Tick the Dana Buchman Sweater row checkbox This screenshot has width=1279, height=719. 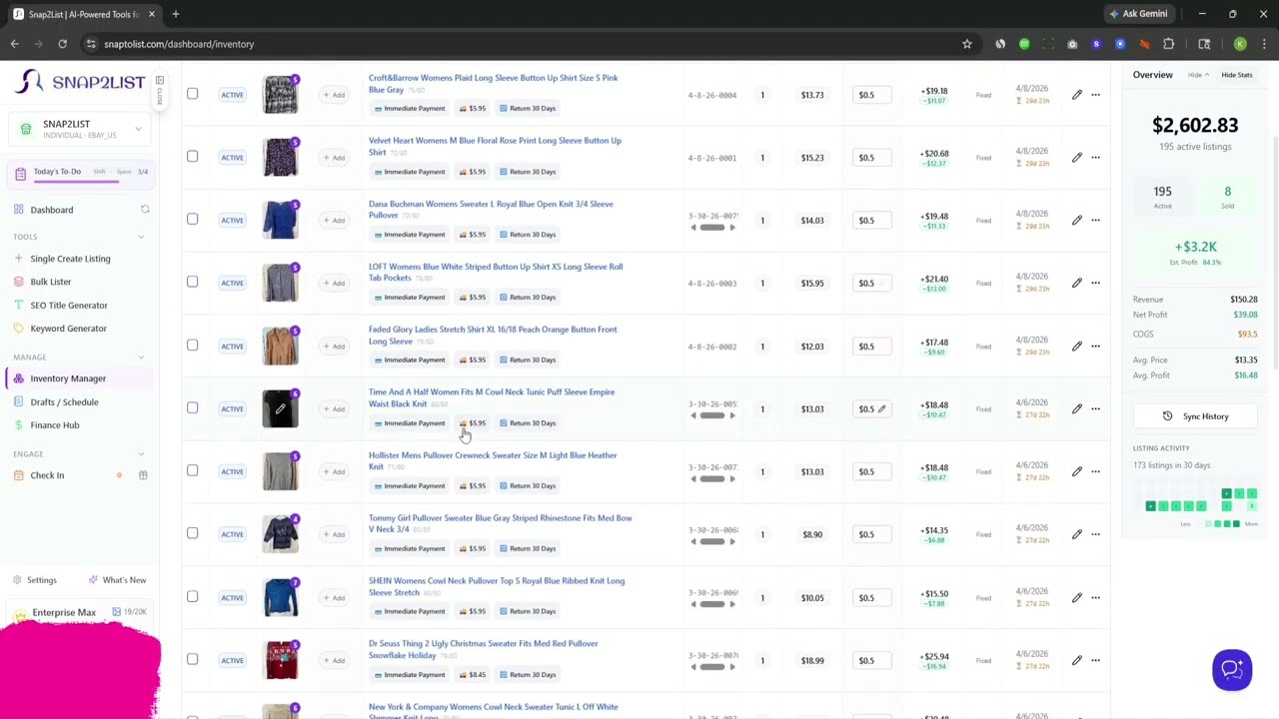click(x=192, y=220)
